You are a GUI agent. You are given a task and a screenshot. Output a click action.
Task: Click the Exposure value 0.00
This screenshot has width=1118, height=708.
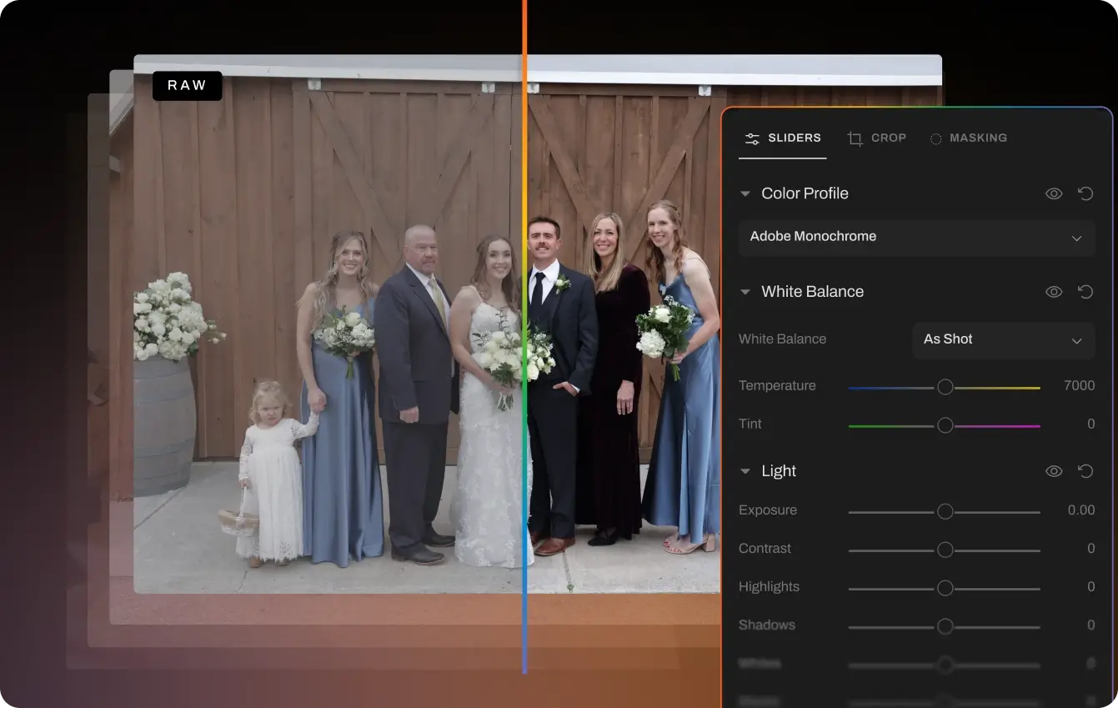tap(1081, 510)
